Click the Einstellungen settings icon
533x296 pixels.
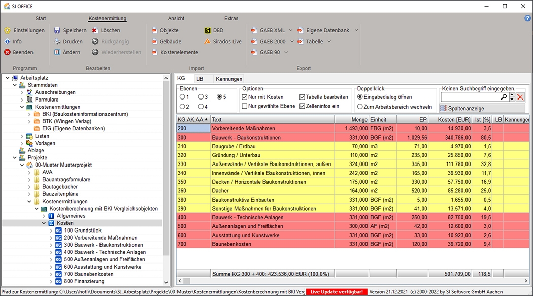pyautogui.click(x=7, y=30)
